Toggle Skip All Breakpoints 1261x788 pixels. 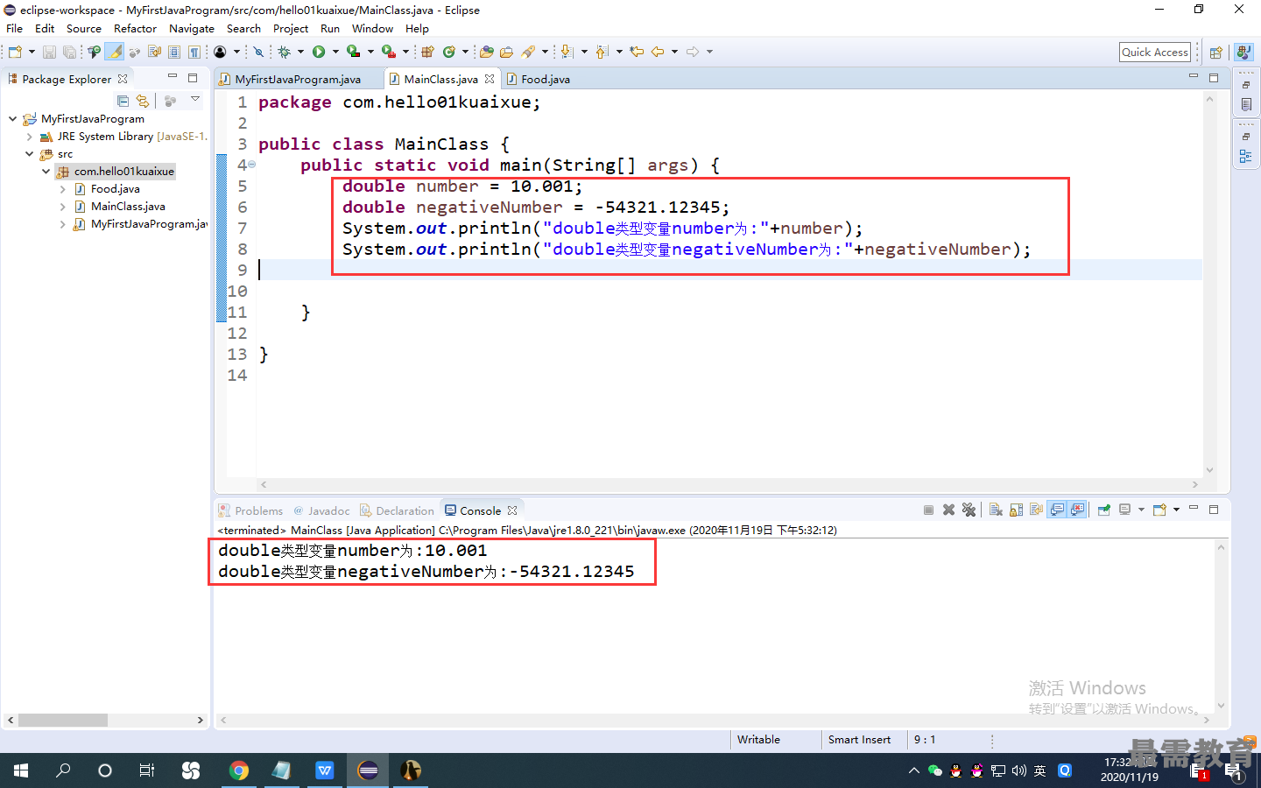(258, 52)
